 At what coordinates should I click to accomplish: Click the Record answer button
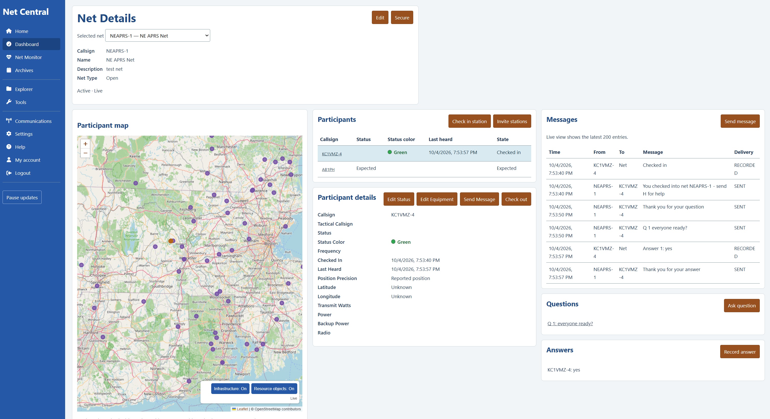(740, 352)
